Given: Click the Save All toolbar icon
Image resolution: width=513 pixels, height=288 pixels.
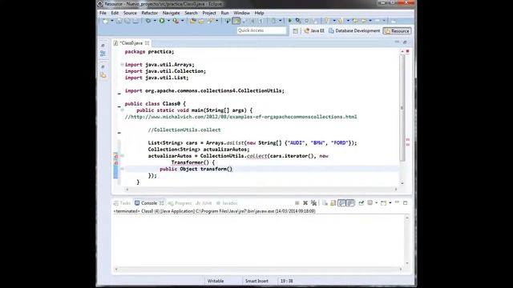Looking at the screenshot, I should [x=127, y=21].
